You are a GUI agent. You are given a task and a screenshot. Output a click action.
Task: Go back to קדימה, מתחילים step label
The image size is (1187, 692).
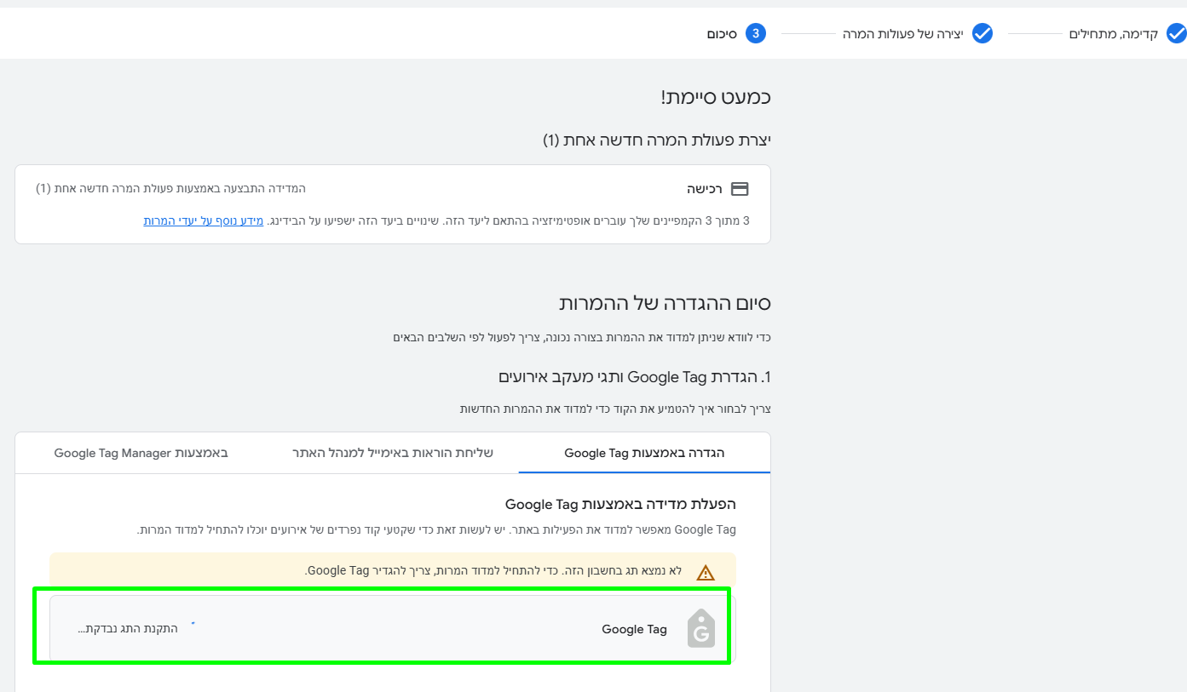click(x=1114, y=34)
